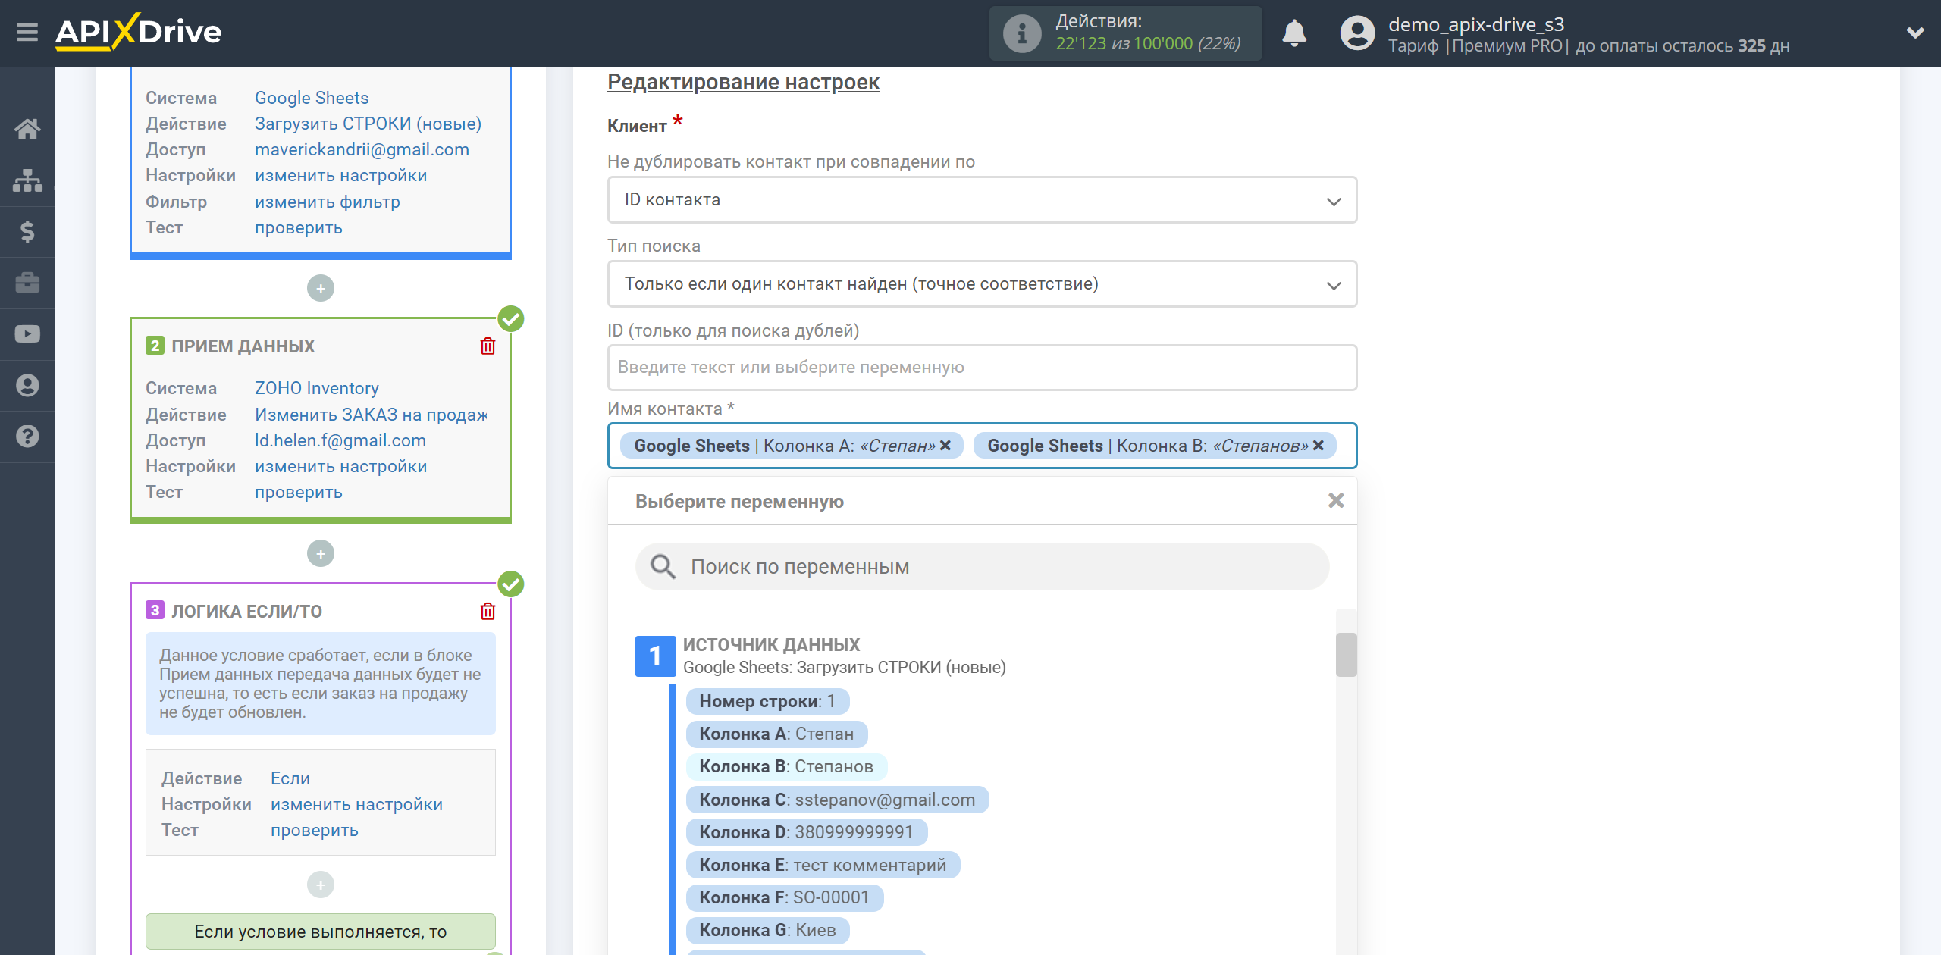
Task: Click the search magnifier icon
Action: (663, 566)
